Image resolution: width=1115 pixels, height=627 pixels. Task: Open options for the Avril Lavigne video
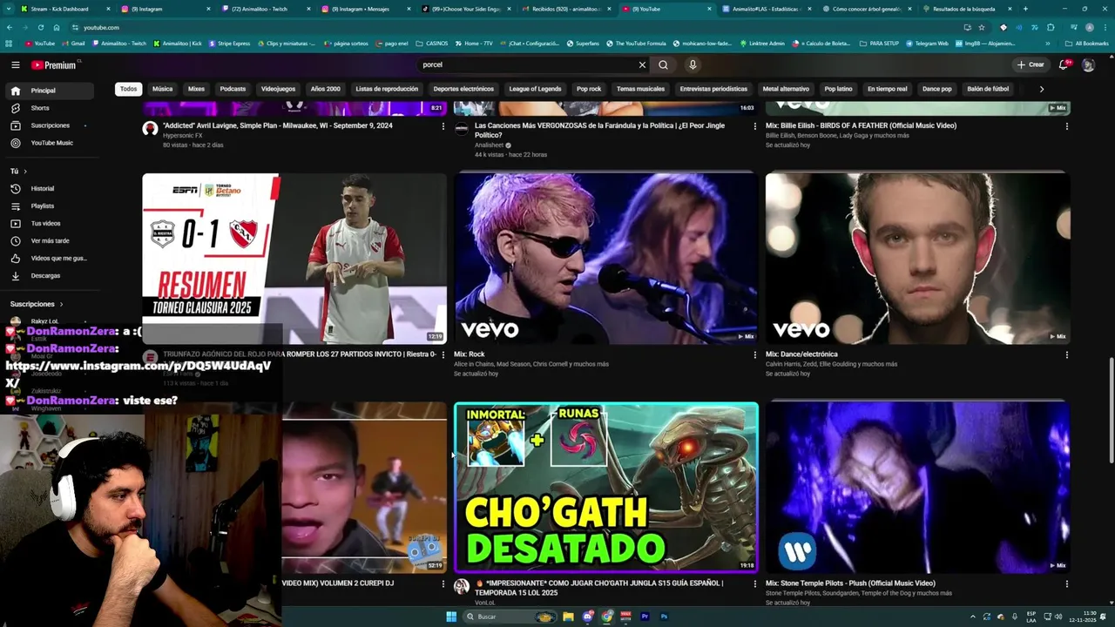443,126
